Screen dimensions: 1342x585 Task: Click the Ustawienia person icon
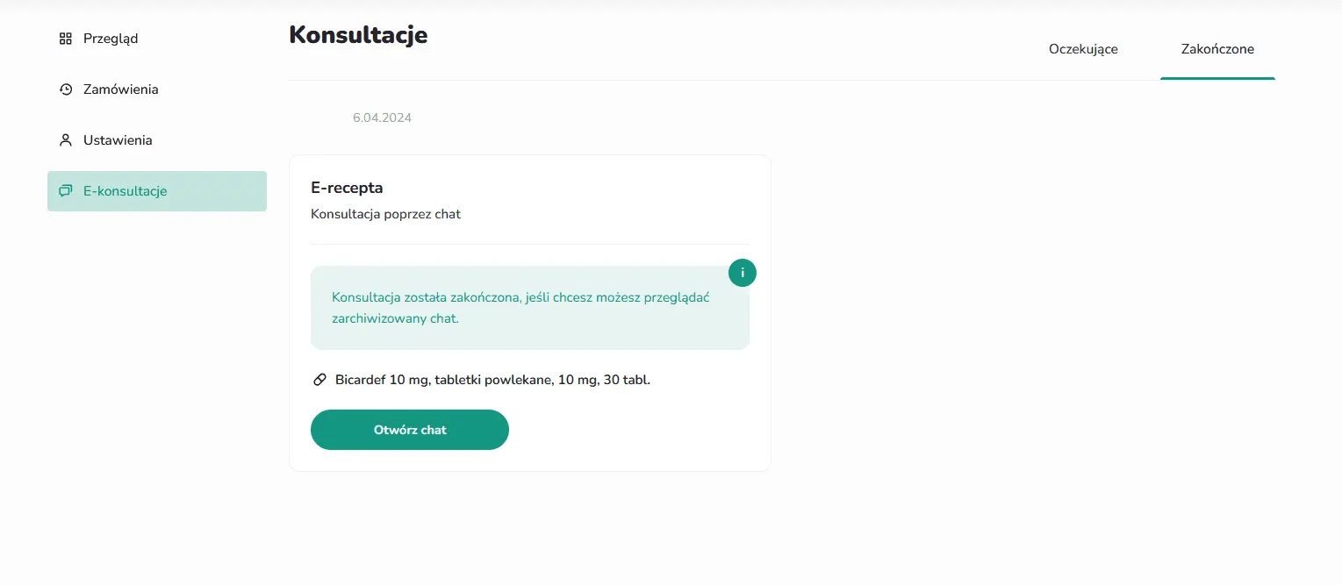pos(65,140)
